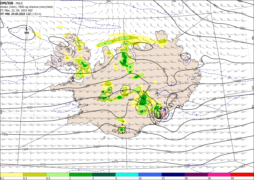Viewport: 254px width, 180px height.
Task: Click the legend value '15'
Action: 163,178
